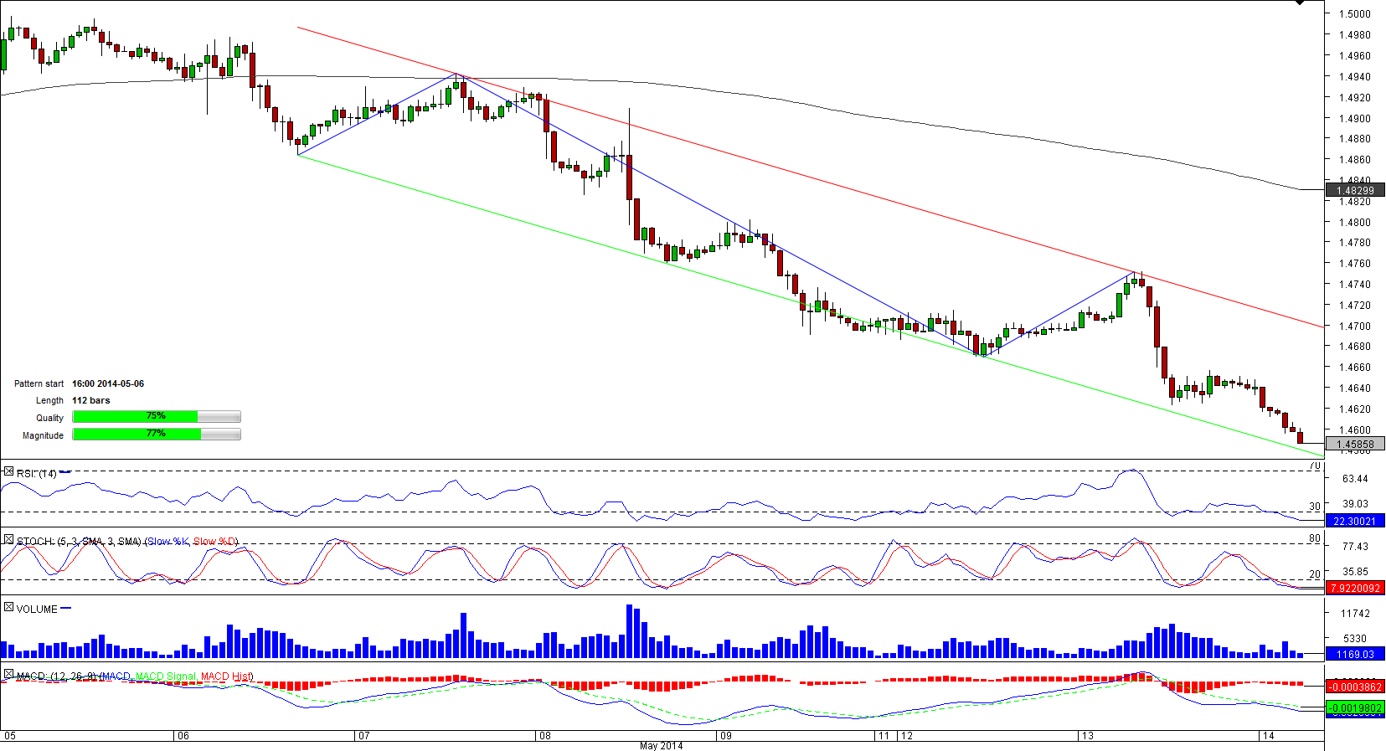Click the Magnitude 77% progress bar
1386x751 pixels.
point(157,435)
